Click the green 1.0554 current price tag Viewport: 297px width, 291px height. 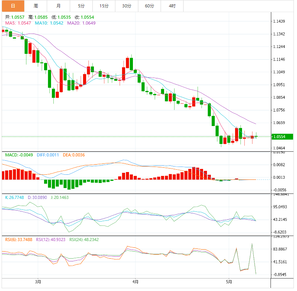tap(283, 137)
